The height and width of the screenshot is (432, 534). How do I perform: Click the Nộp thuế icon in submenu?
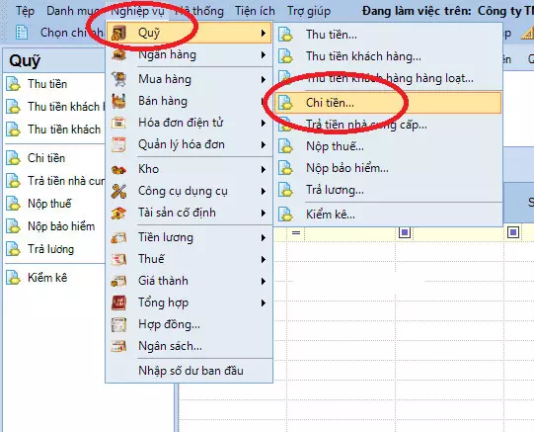285,146
